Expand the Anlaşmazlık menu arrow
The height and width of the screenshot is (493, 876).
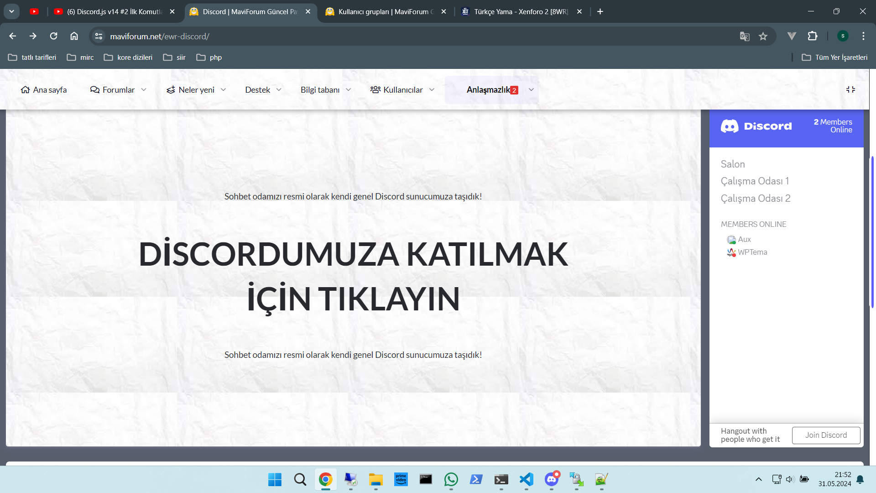[x=531, y=90]
